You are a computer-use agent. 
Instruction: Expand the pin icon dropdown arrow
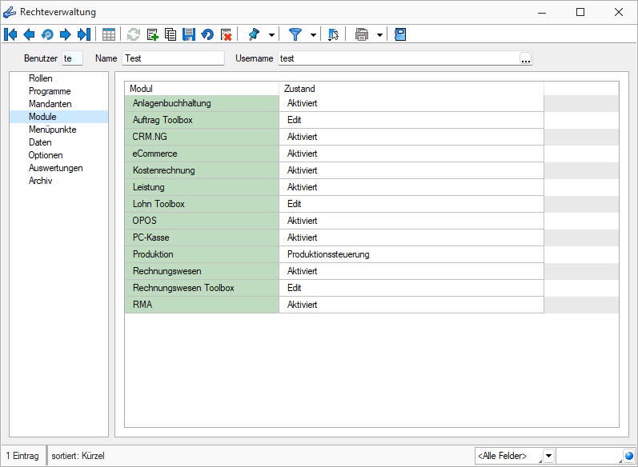tap(272, 34)
